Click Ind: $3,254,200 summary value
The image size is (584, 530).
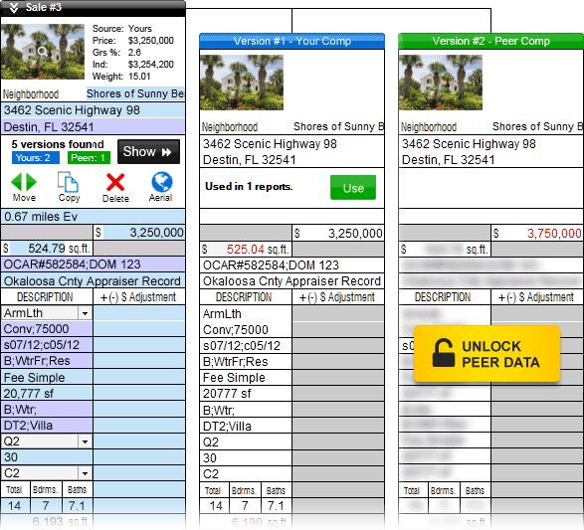(x=151, y=65)
